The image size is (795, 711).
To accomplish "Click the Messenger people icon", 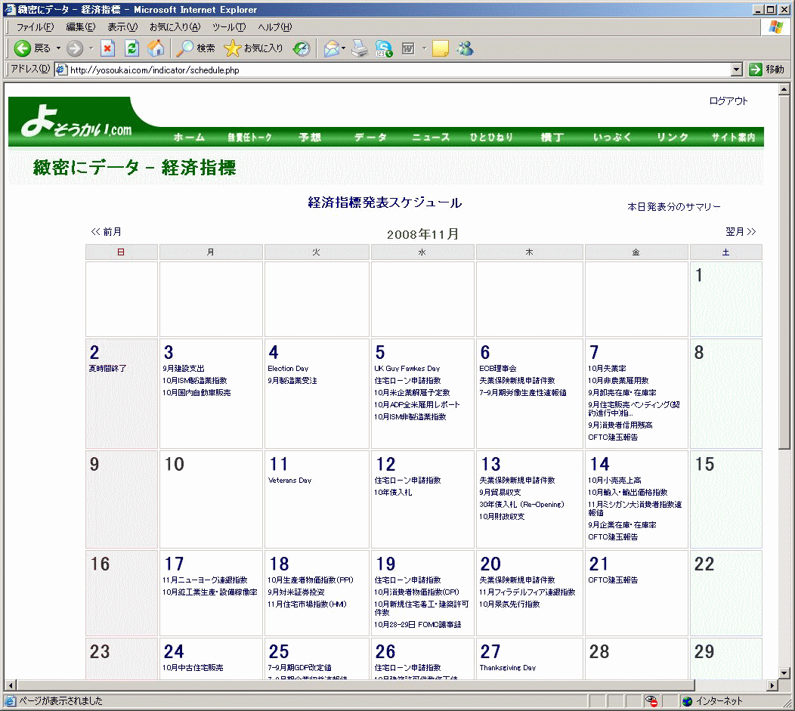I will click(x=465, y=48).
